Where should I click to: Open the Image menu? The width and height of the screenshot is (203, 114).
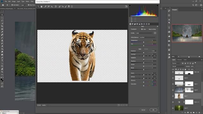coord(14,1)
